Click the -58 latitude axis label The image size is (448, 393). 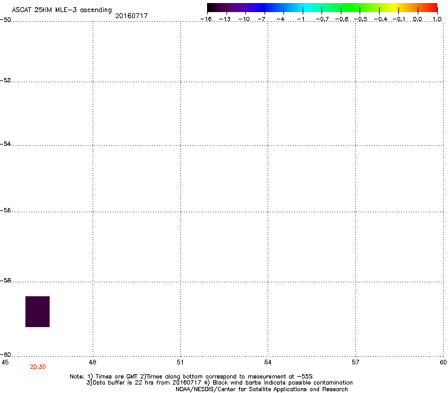[x=5, y=281]
